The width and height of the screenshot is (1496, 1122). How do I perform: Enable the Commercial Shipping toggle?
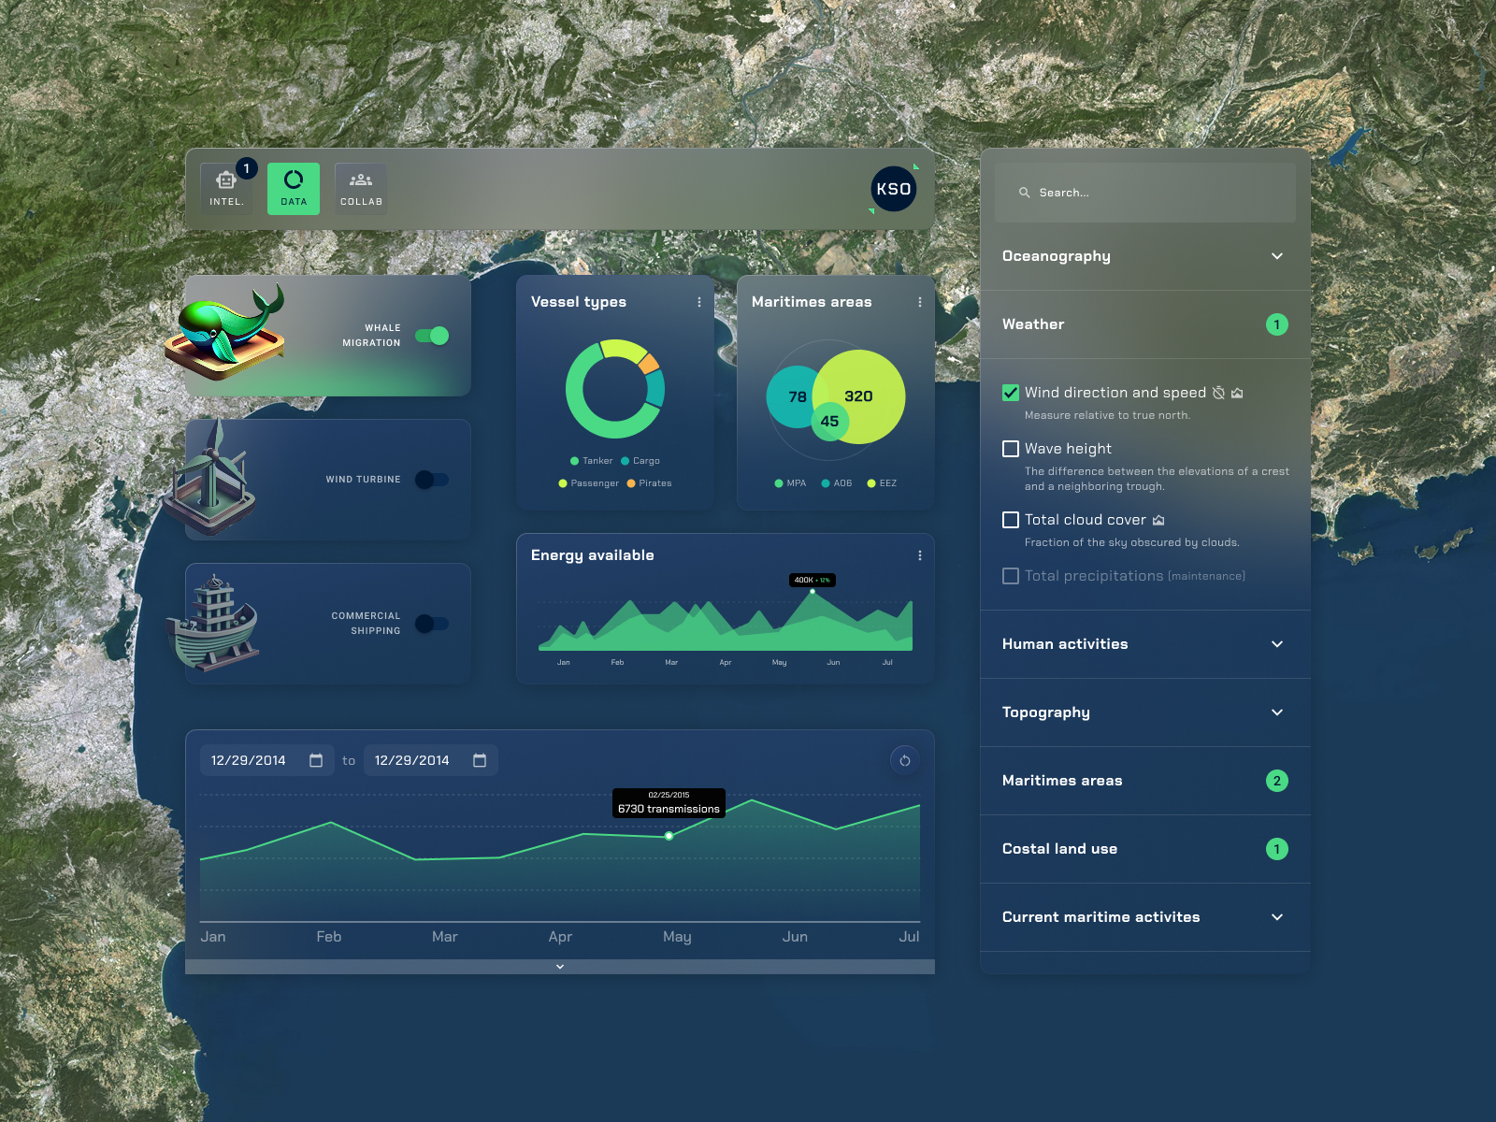432,624
